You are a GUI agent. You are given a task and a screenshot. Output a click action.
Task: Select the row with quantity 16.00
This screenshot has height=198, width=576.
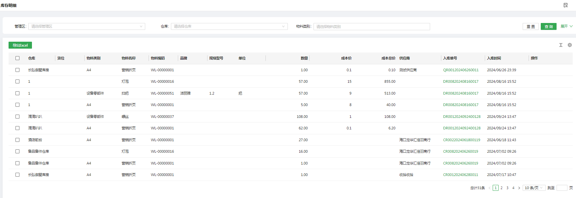(x=17, y=151)
